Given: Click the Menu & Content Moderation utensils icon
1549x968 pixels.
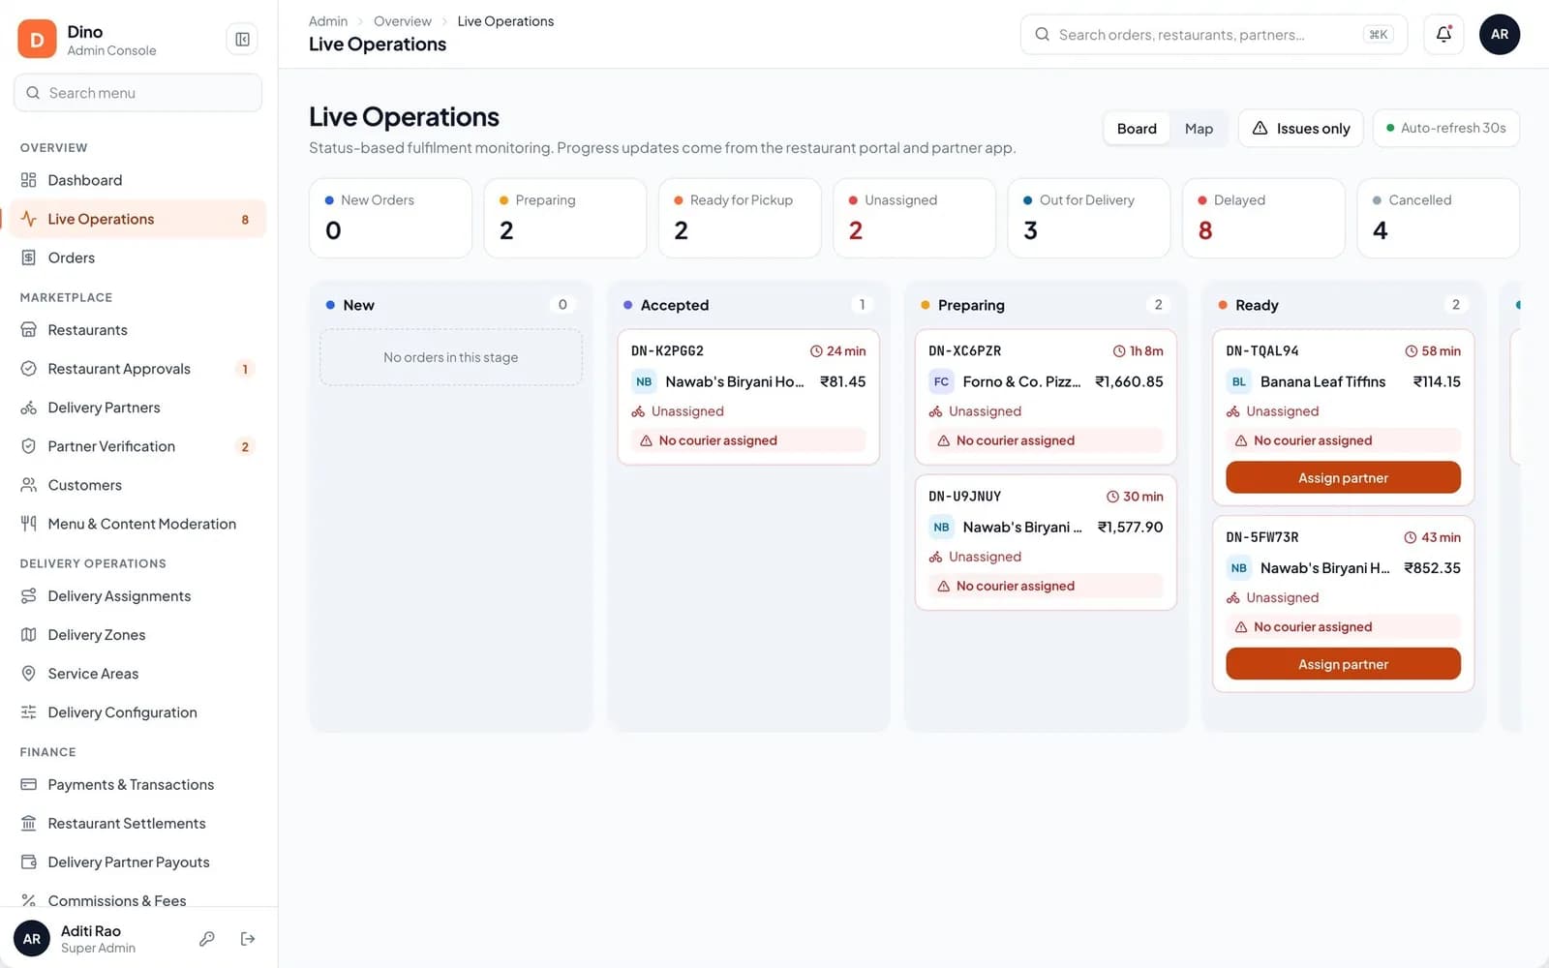Looking at the screenshot, I should pos(29,524).
